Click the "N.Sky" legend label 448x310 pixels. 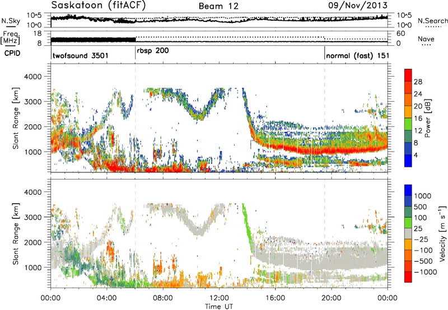[11, 21]
